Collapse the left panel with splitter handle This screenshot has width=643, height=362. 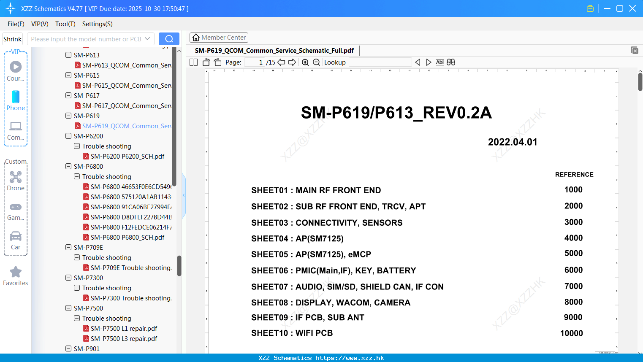point(184,195)
